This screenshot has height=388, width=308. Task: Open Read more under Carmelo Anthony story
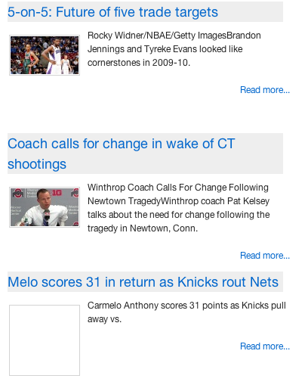pos(265,346)
